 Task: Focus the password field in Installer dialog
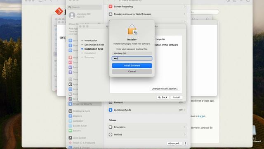[x=132, y=58]
